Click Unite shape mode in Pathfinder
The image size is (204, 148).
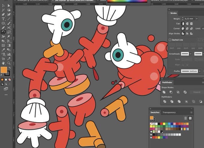pyautogui.click(x=164, y=92)
